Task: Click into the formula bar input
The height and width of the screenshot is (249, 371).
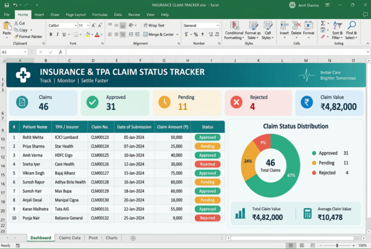Action: 216,52
